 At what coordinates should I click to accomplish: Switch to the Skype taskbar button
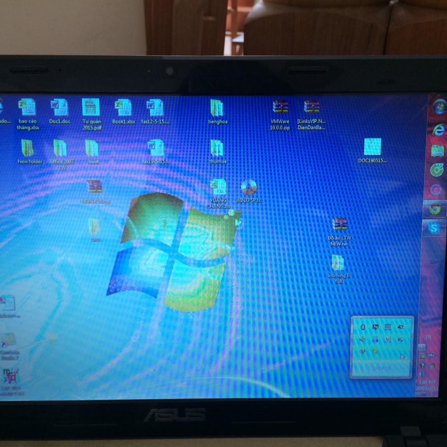(x=434, y=228)
